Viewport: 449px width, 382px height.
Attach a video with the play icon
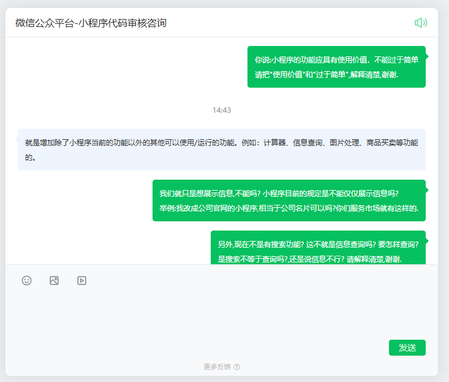coord(81,280)
